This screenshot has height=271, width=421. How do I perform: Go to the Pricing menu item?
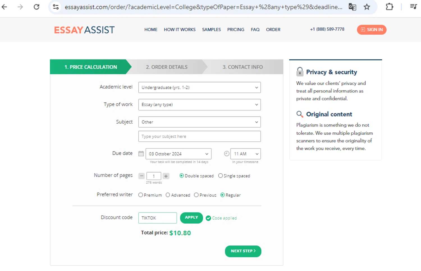235,29
